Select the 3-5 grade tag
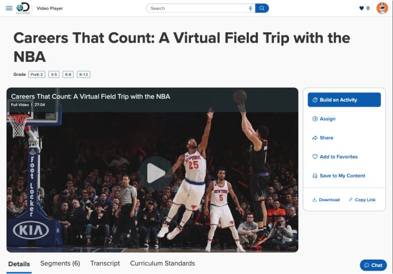 click(54, 75)
